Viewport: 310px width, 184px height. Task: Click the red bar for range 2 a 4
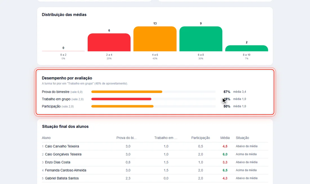pos(109,42)
